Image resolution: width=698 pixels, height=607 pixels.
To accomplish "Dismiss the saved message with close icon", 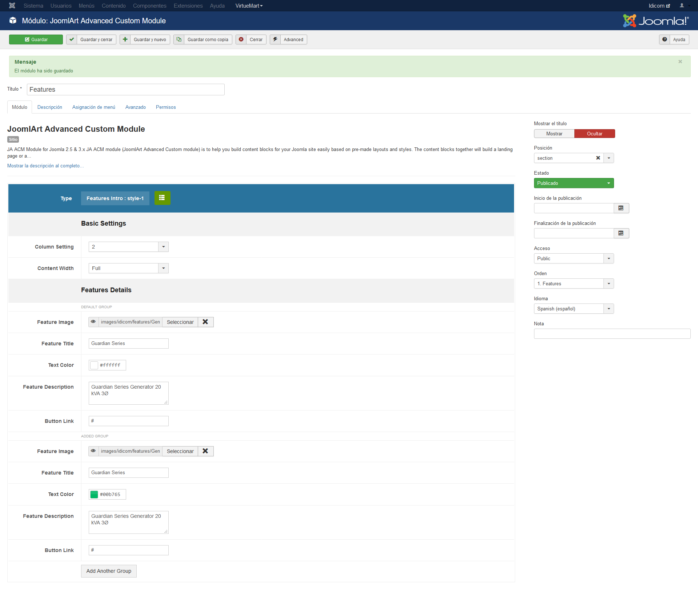I will (680, 62).
